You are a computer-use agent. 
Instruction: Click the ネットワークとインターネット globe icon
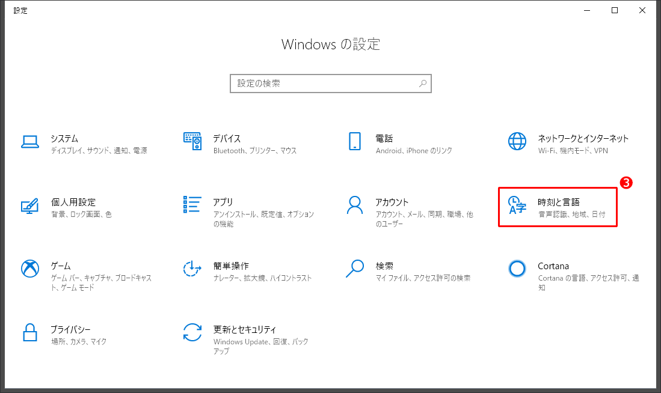tap(517, 141)
